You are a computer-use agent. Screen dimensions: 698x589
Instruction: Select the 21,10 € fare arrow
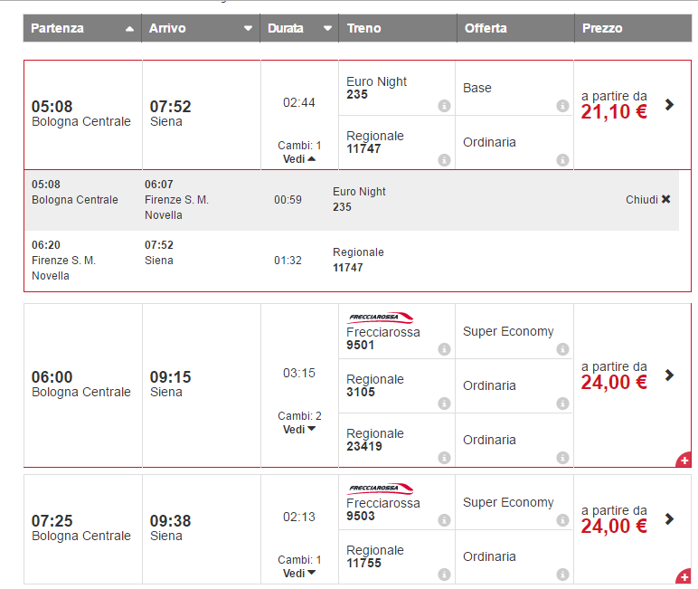click(x=669, y=104)
